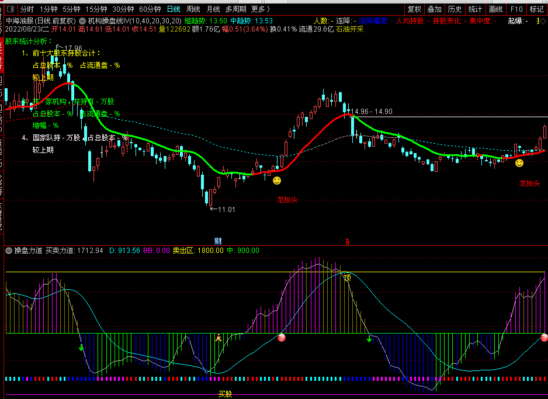Viewport: 548px width, 399px height.
Task: Select the 60分钟 period tab
Action: tap(150, 9)
